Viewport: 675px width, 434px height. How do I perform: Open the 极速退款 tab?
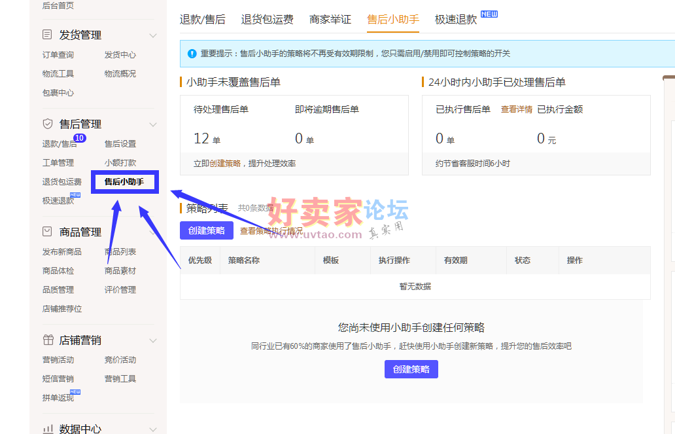pyautogui.click(x=456, y=20)
